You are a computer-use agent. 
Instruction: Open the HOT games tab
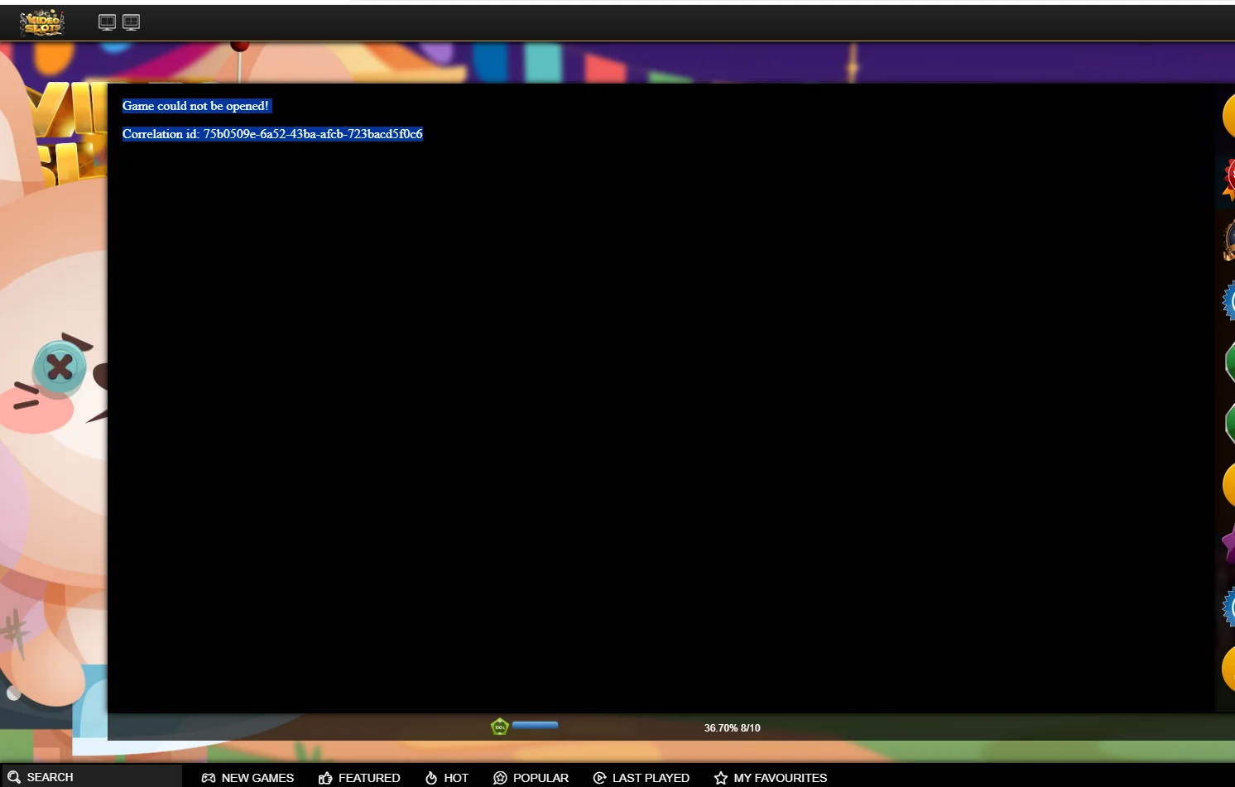[446, 778]
